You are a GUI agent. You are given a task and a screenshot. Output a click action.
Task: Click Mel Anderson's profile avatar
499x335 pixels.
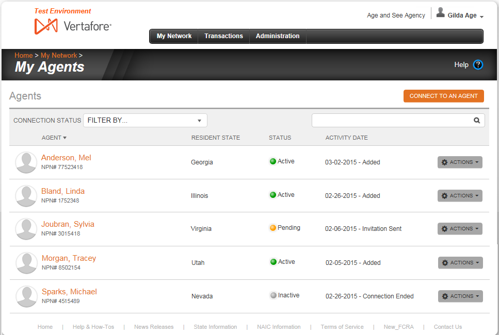pyautogui.click(x=26, y=162)
